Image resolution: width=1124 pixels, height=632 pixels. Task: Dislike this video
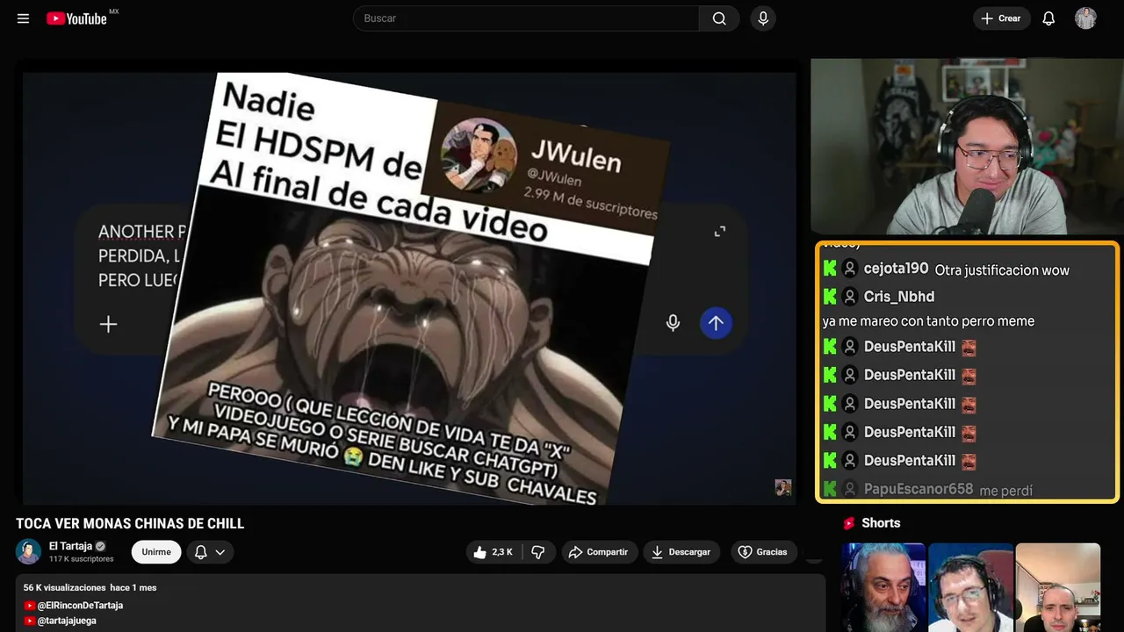pos(538,552)
